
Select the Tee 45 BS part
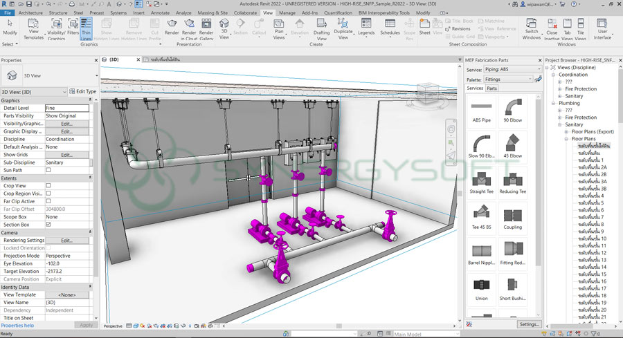coord(482,218)
